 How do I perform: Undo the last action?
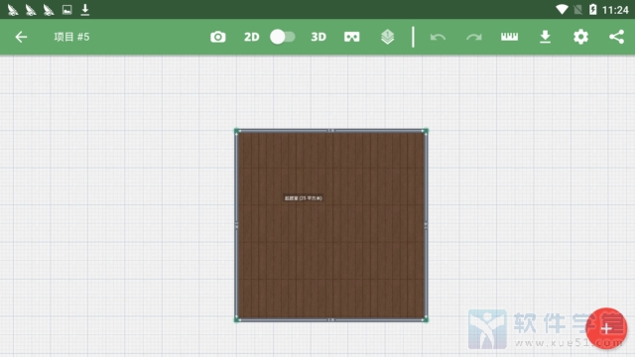tap(438, 38)
